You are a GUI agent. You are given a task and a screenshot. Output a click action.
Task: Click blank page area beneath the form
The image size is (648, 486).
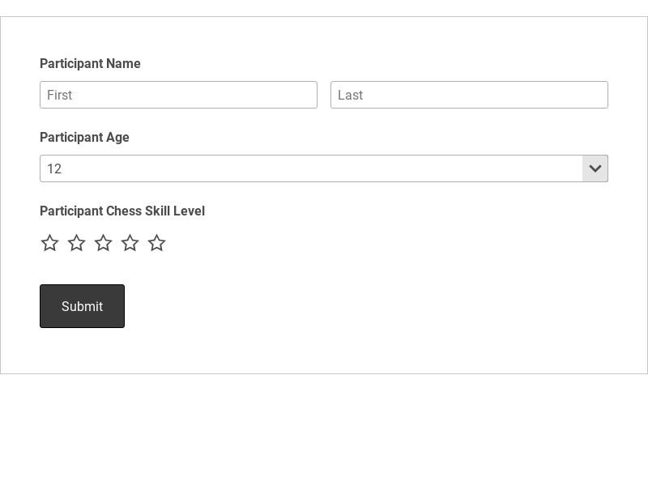click(324, 430)
